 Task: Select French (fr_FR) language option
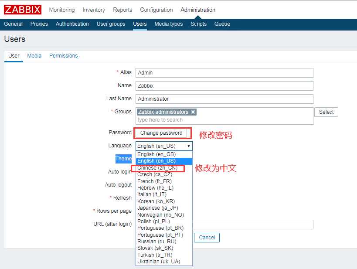tap(164, 181)
